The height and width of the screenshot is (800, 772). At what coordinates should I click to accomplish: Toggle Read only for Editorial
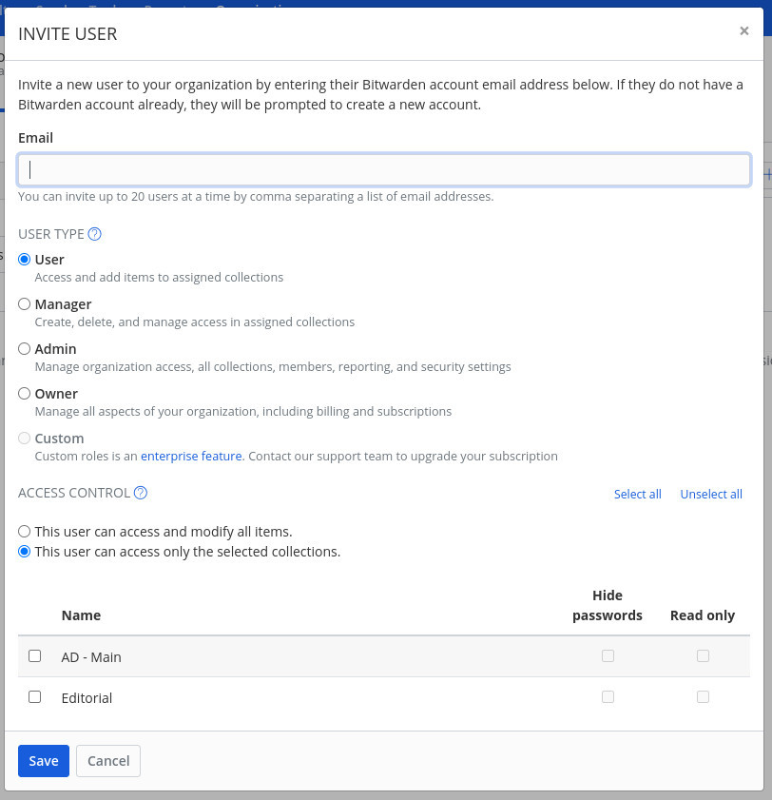[703, 697]
